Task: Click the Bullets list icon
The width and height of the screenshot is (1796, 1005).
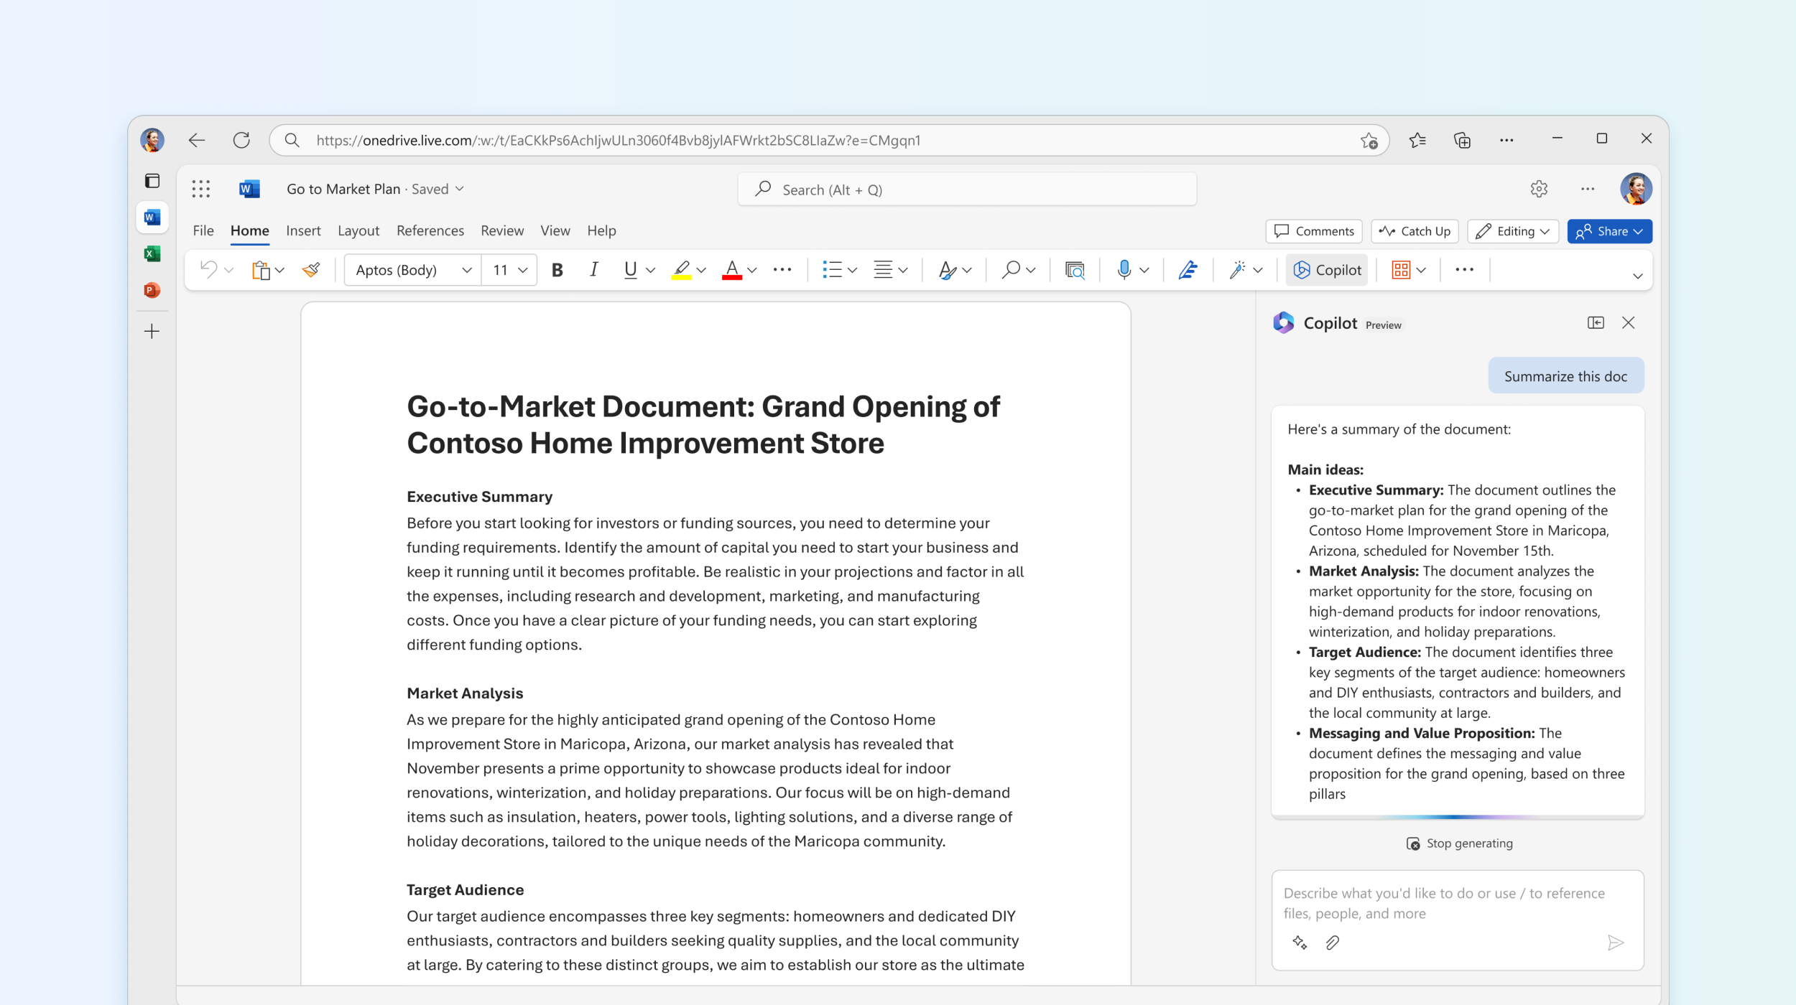Action: coord(830,270)
